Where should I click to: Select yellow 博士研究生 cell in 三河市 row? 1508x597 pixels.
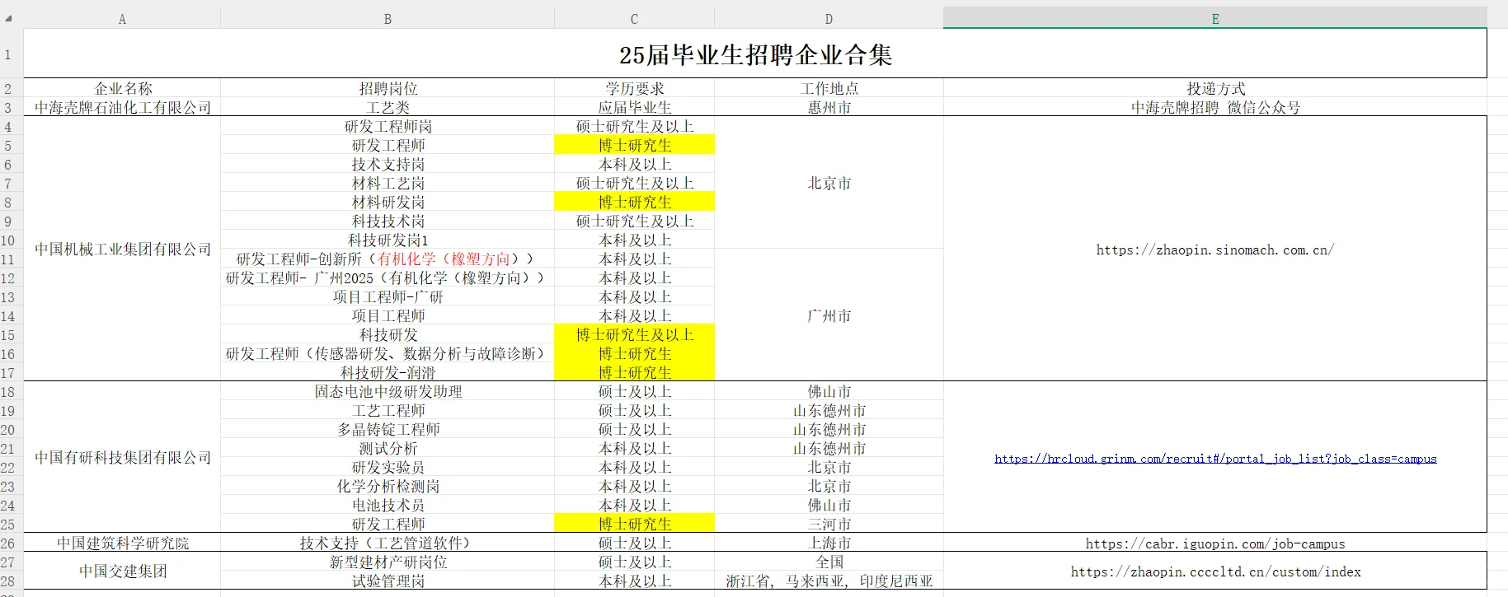coord(635,524)
